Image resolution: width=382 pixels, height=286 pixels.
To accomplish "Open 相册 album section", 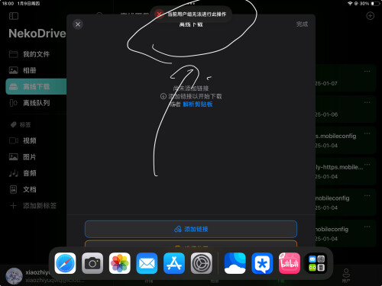I will click(x=36, y=70).
